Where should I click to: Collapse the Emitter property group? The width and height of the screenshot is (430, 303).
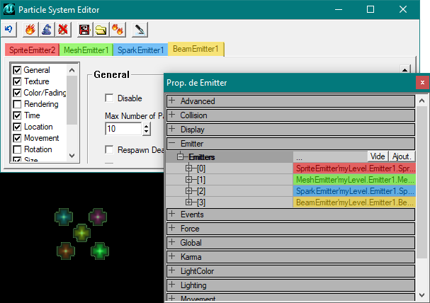pos(172,144)
